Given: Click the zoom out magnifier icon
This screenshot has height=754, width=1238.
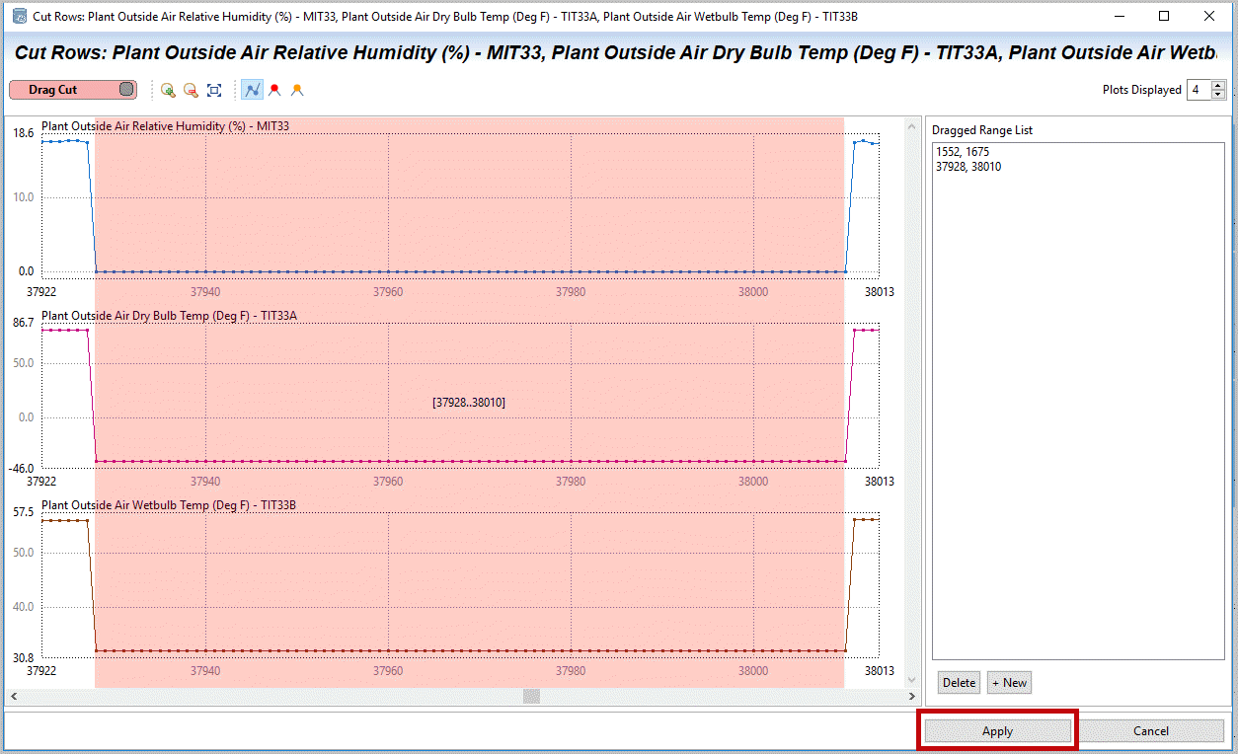Looking at the screenshot, I should pyautogui.click(x=191, y=90).
